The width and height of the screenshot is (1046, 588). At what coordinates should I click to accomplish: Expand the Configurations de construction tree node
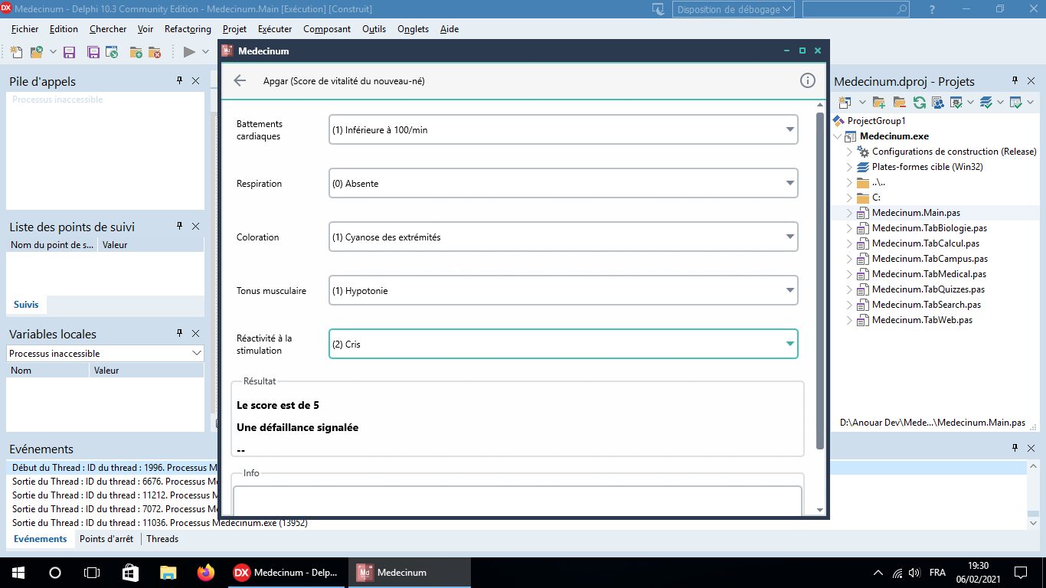(849, 152)
